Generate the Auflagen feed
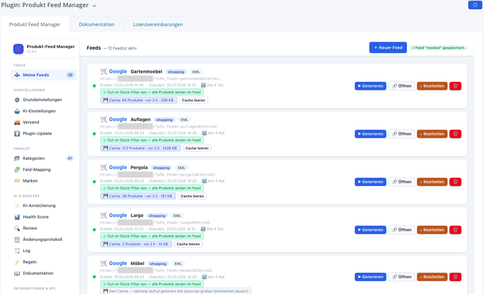The image size is (484, 294). (370, 134)
